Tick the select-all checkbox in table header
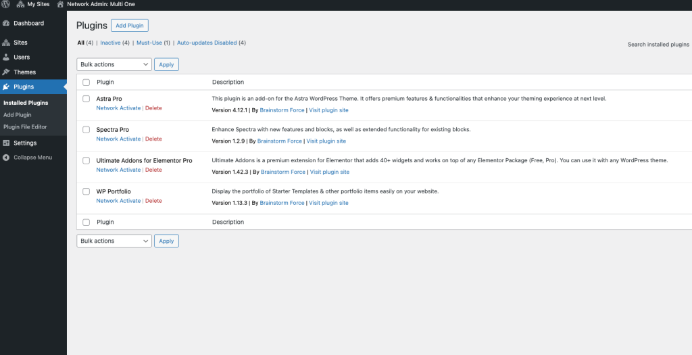The height and width of the screenshot is (355, 692). 86,82
